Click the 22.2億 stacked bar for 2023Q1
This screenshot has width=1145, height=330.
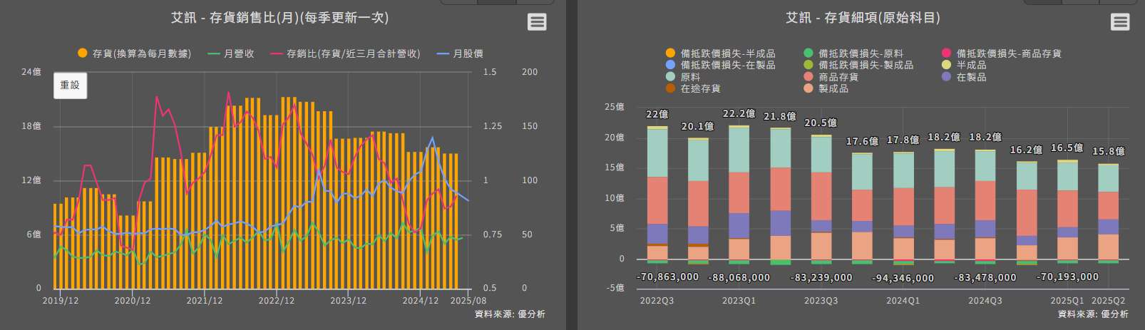point(739,192)
